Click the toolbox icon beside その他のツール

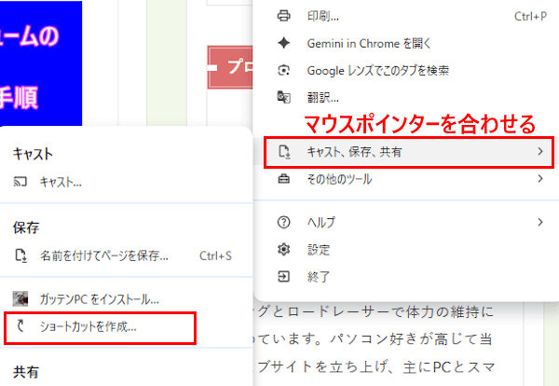click(x=284, y=179)
